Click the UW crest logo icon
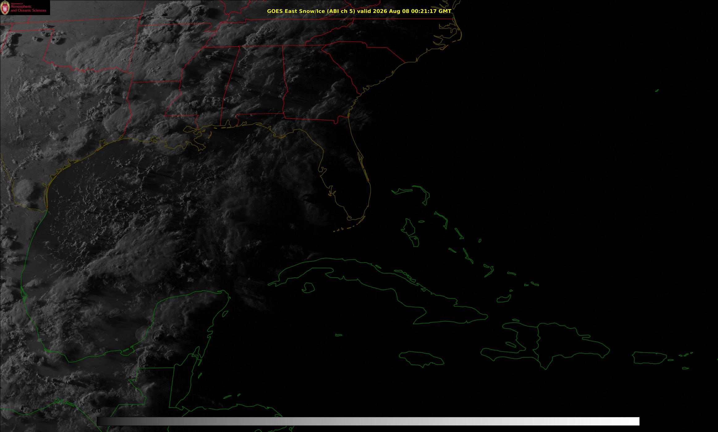This screenshot has height=432, width=718. 5,8
